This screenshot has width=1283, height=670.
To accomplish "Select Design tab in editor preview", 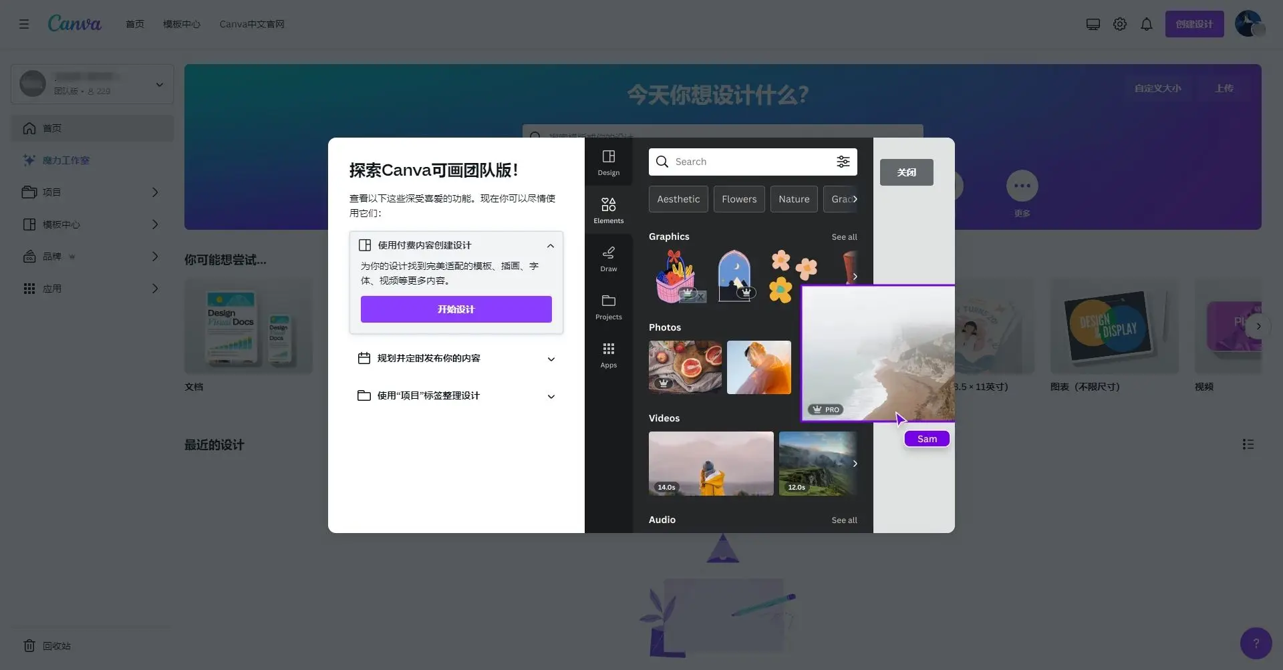I will (609, 162).
